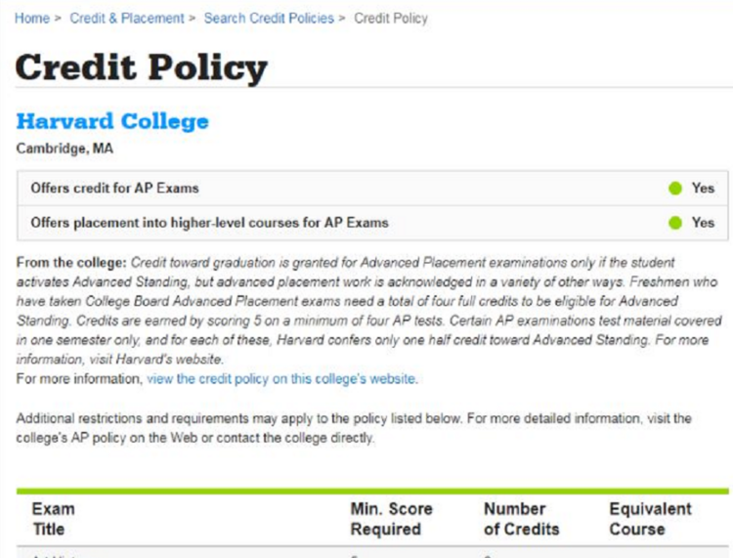Viewport: 733px width, 558px height.
Task: Go back to Search Credit Policies
Action: coord(268,18)
